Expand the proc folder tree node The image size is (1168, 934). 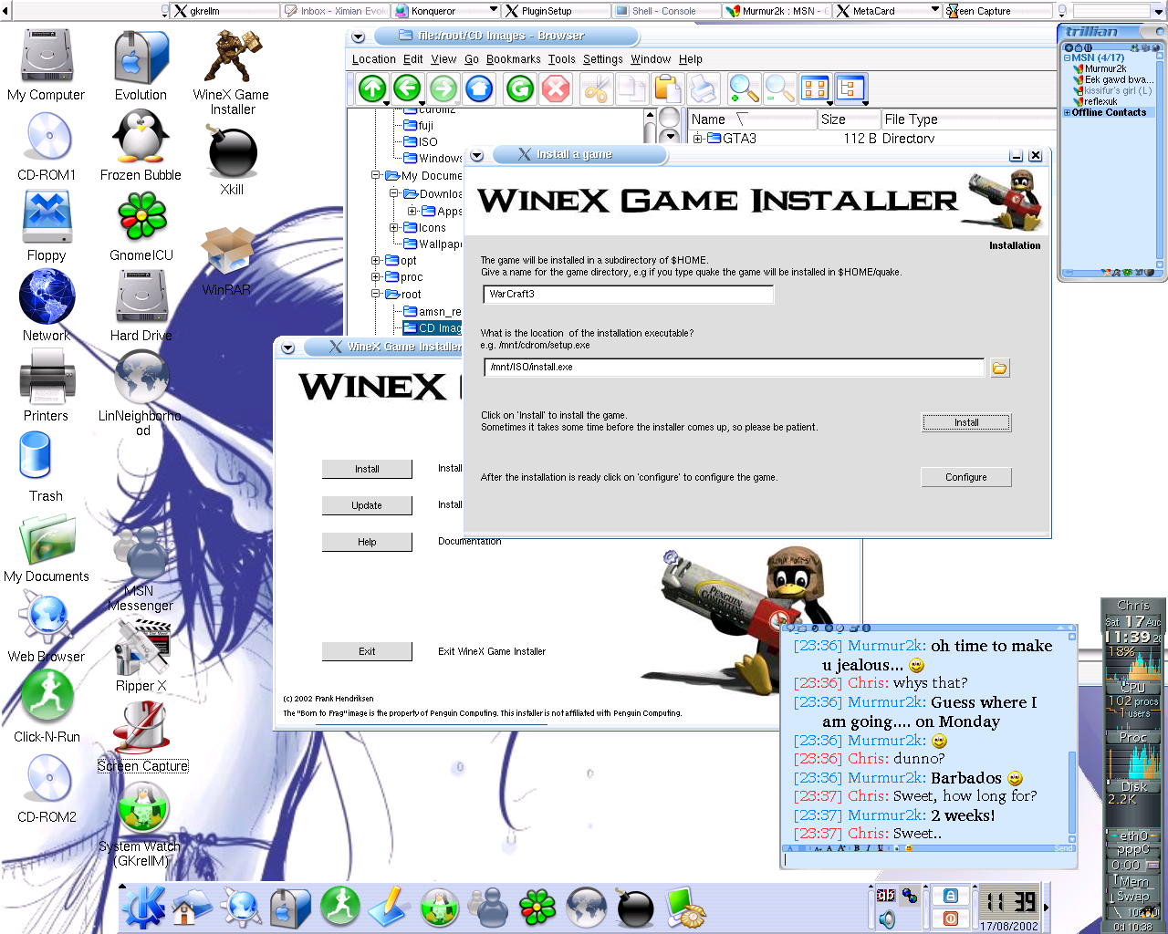point(376,277)
